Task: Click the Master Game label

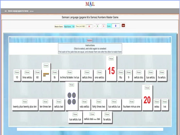Action: coord(59,26)
